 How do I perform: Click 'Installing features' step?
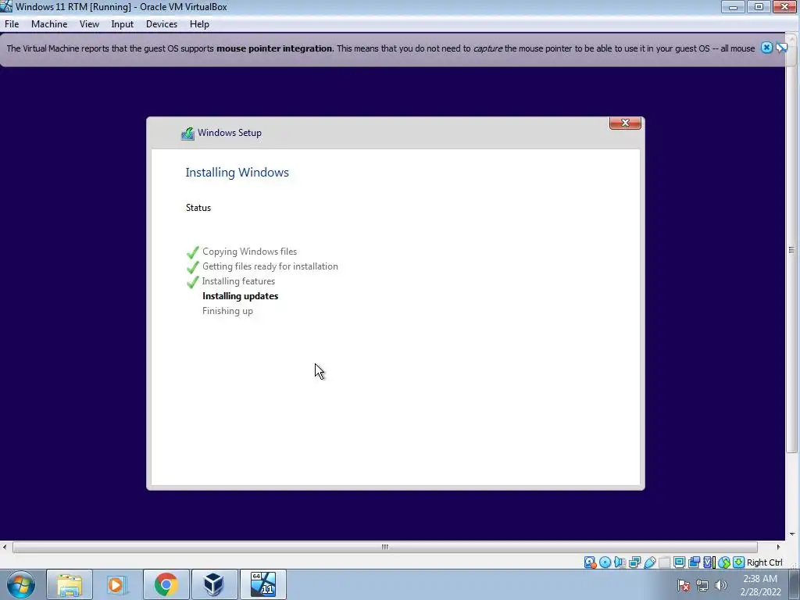tap(238, 281)
